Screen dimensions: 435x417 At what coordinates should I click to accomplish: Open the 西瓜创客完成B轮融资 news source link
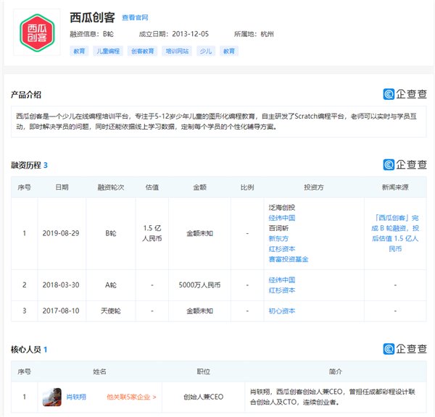click(x=395, y=233)
